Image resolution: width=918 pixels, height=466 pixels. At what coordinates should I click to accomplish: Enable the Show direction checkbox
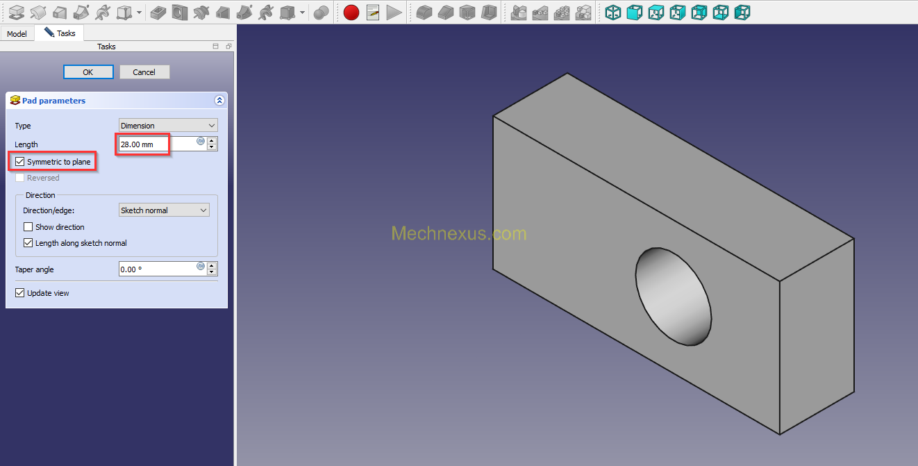28,227
